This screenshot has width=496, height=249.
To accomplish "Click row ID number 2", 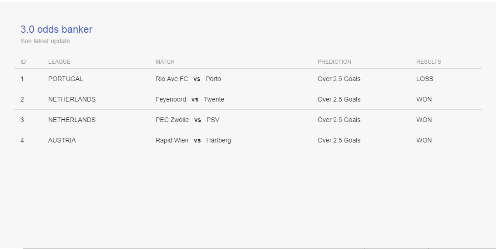I will [x=22, y=99].
